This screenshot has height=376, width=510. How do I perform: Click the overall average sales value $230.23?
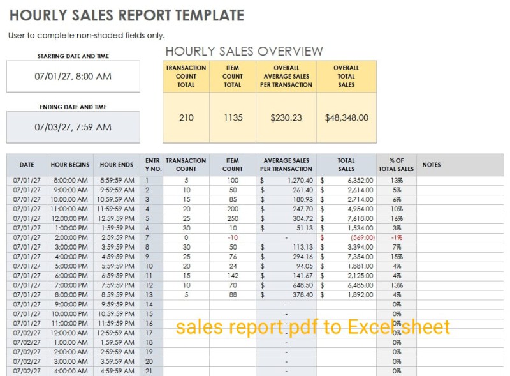point(286,117)
